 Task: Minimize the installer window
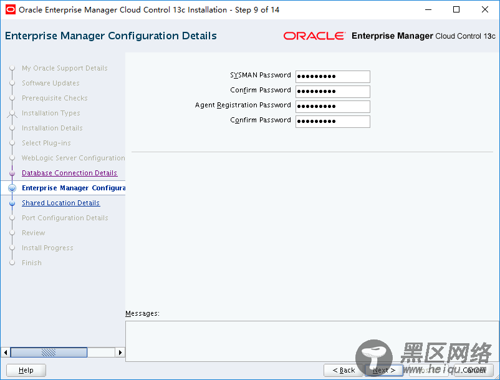pos(428,9)
